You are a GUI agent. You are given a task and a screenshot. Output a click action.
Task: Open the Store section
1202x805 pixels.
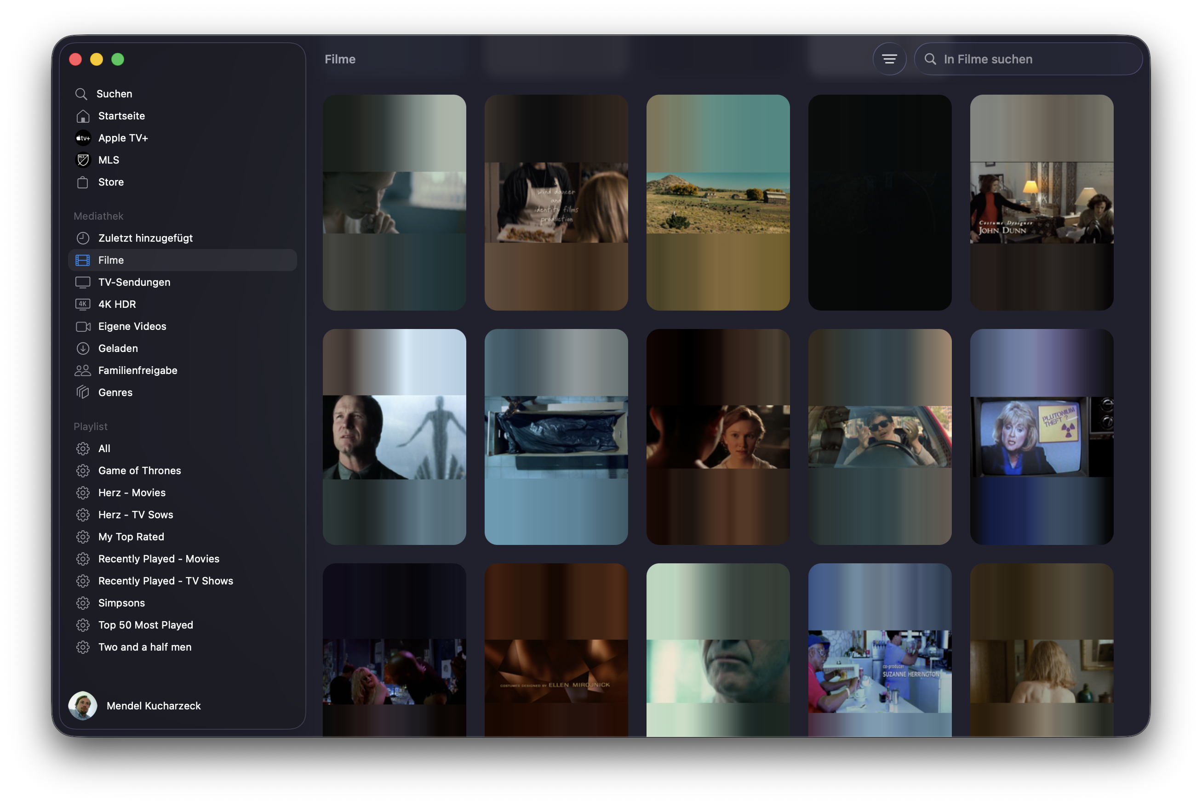point(183,182)
